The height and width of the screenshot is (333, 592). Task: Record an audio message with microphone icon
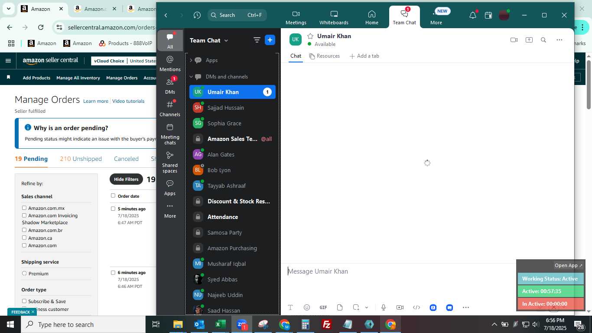pyautogui.click(x=384, y=307)
